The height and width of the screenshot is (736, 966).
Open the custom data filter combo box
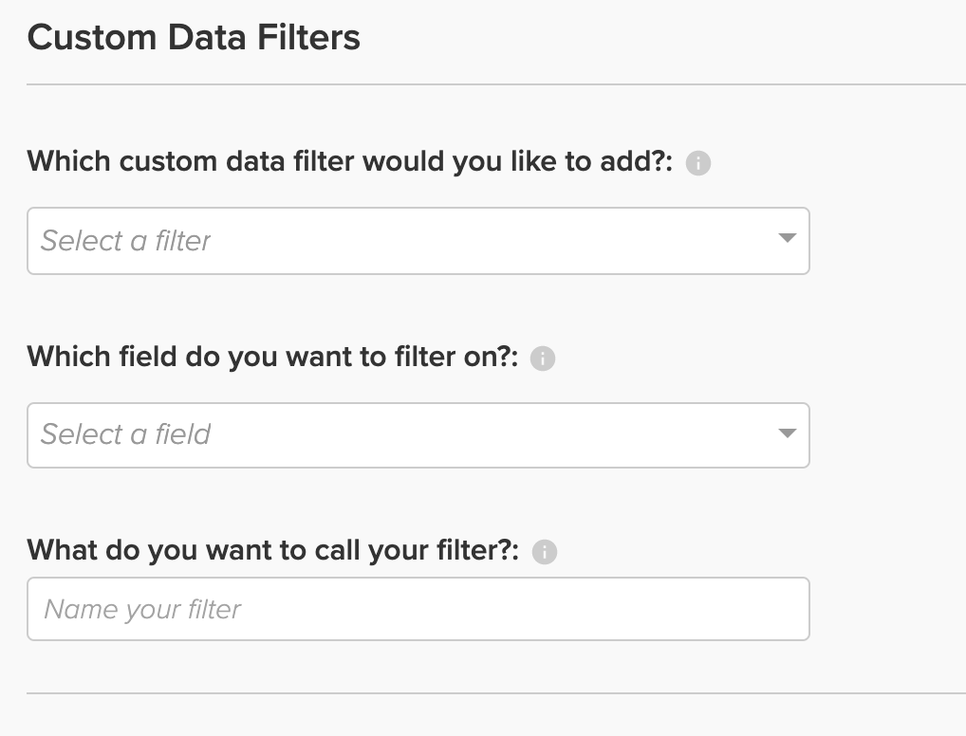click(418, 241)
